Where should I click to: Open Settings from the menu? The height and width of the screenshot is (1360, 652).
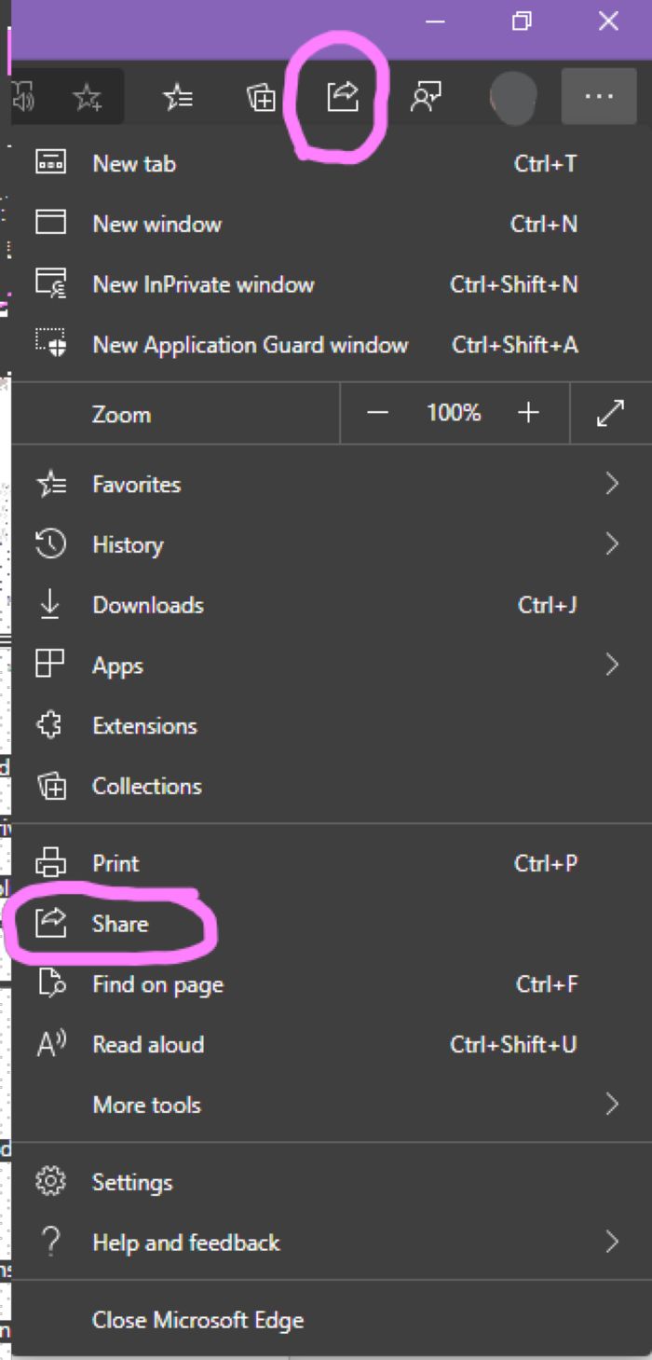(132, 1182)
